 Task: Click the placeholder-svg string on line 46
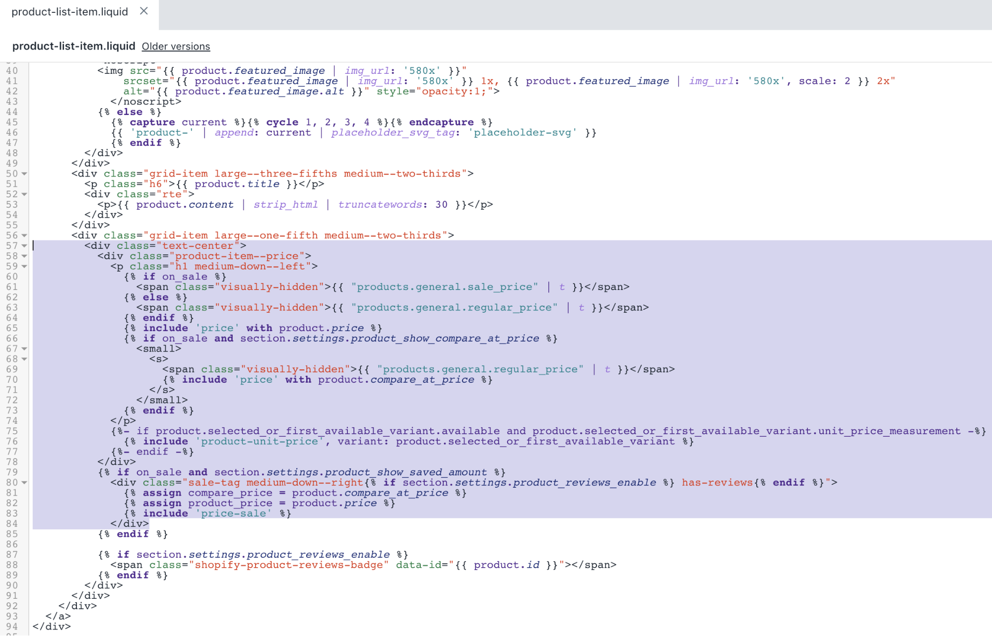[522, 133]
